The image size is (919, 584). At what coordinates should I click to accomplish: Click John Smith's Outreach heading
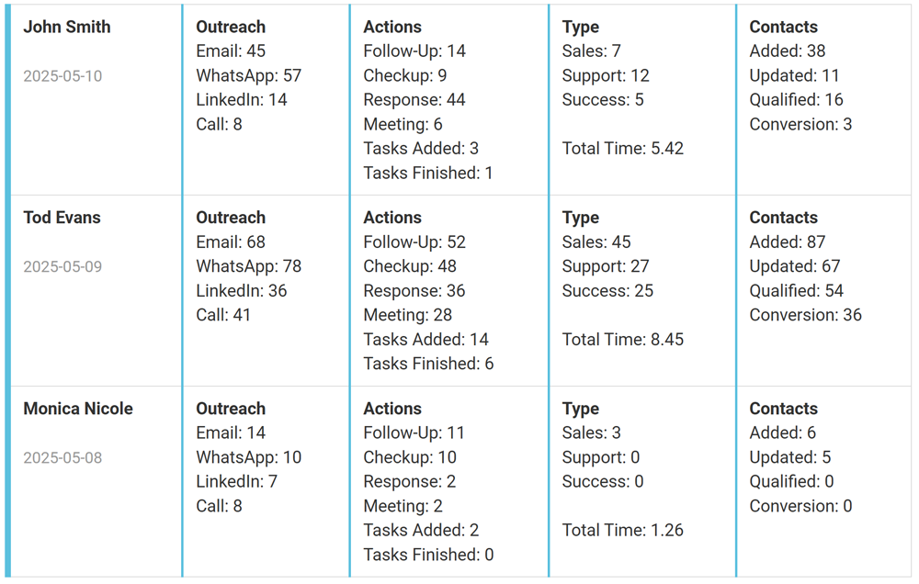click(x=231, y=28)
